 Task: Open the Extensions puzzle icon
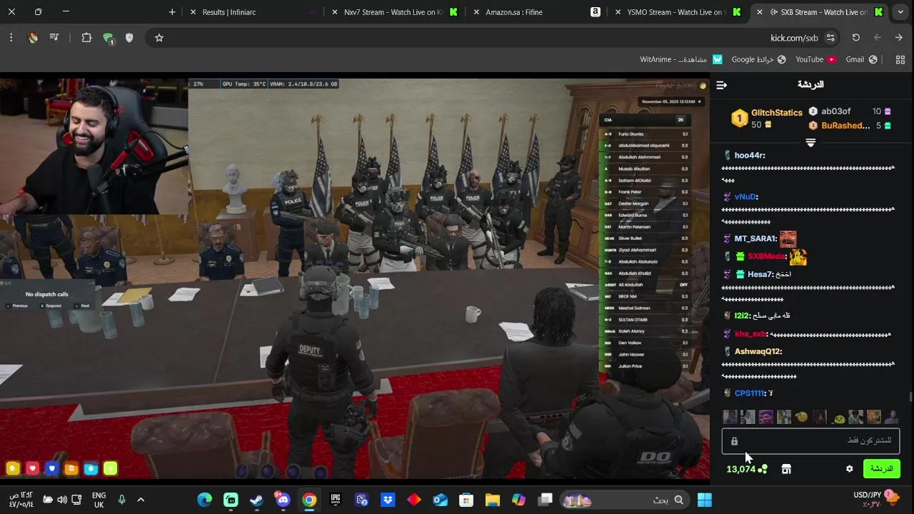[86, 38]
